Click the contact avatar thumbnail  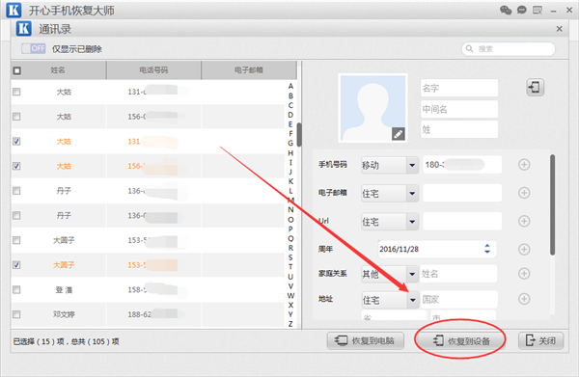pyautogui.click(x=372, y=108)
